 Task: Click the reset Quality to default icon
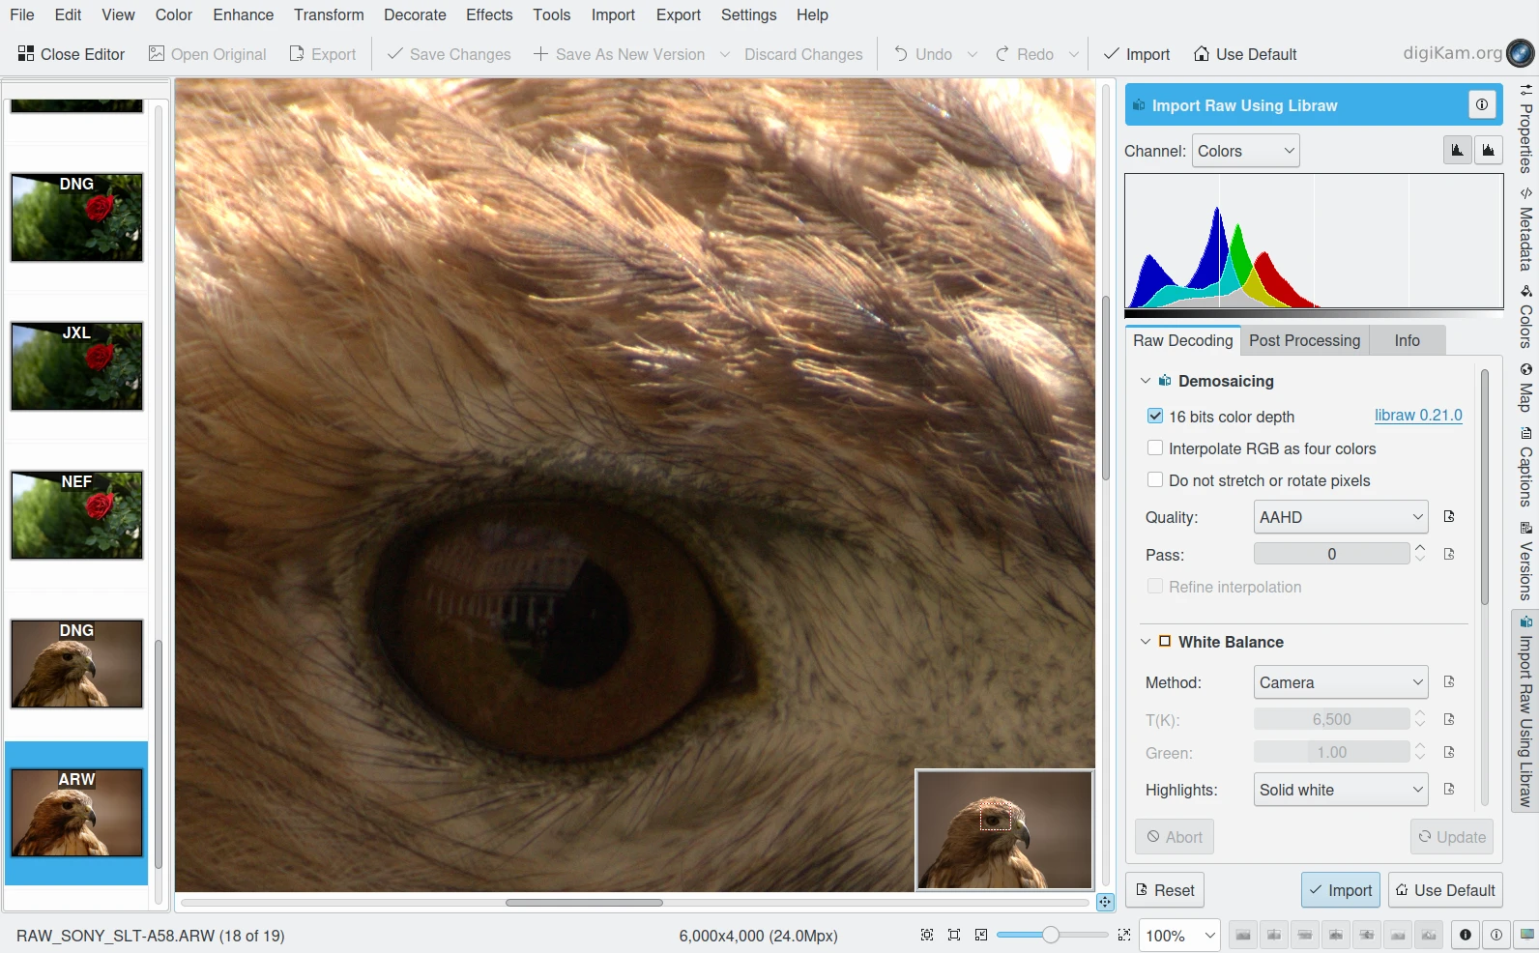point(1449,517)
